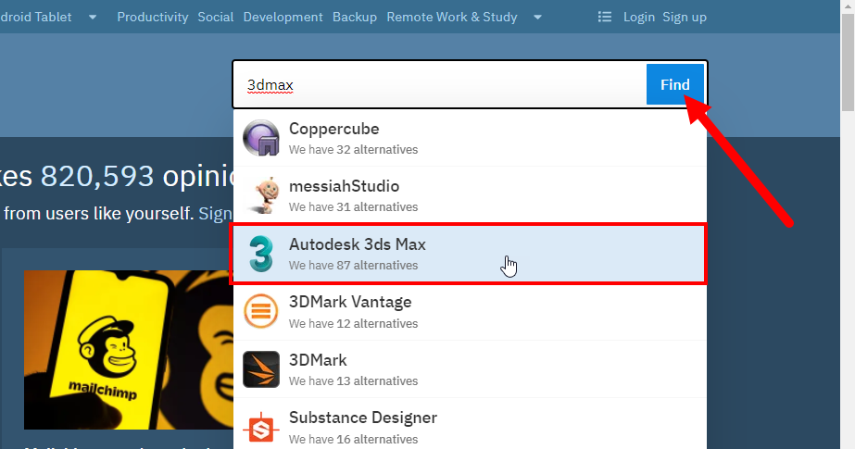Viewport: 855px width, 449px height.
Task: Click the messiahStudio character icon
Action: click(x=265, y=195)
